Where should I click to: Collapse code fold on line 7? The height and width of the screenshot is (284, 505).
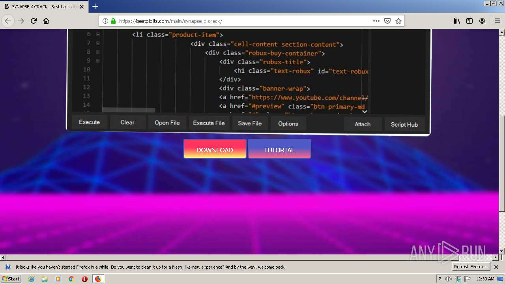(x=98, y=43)
